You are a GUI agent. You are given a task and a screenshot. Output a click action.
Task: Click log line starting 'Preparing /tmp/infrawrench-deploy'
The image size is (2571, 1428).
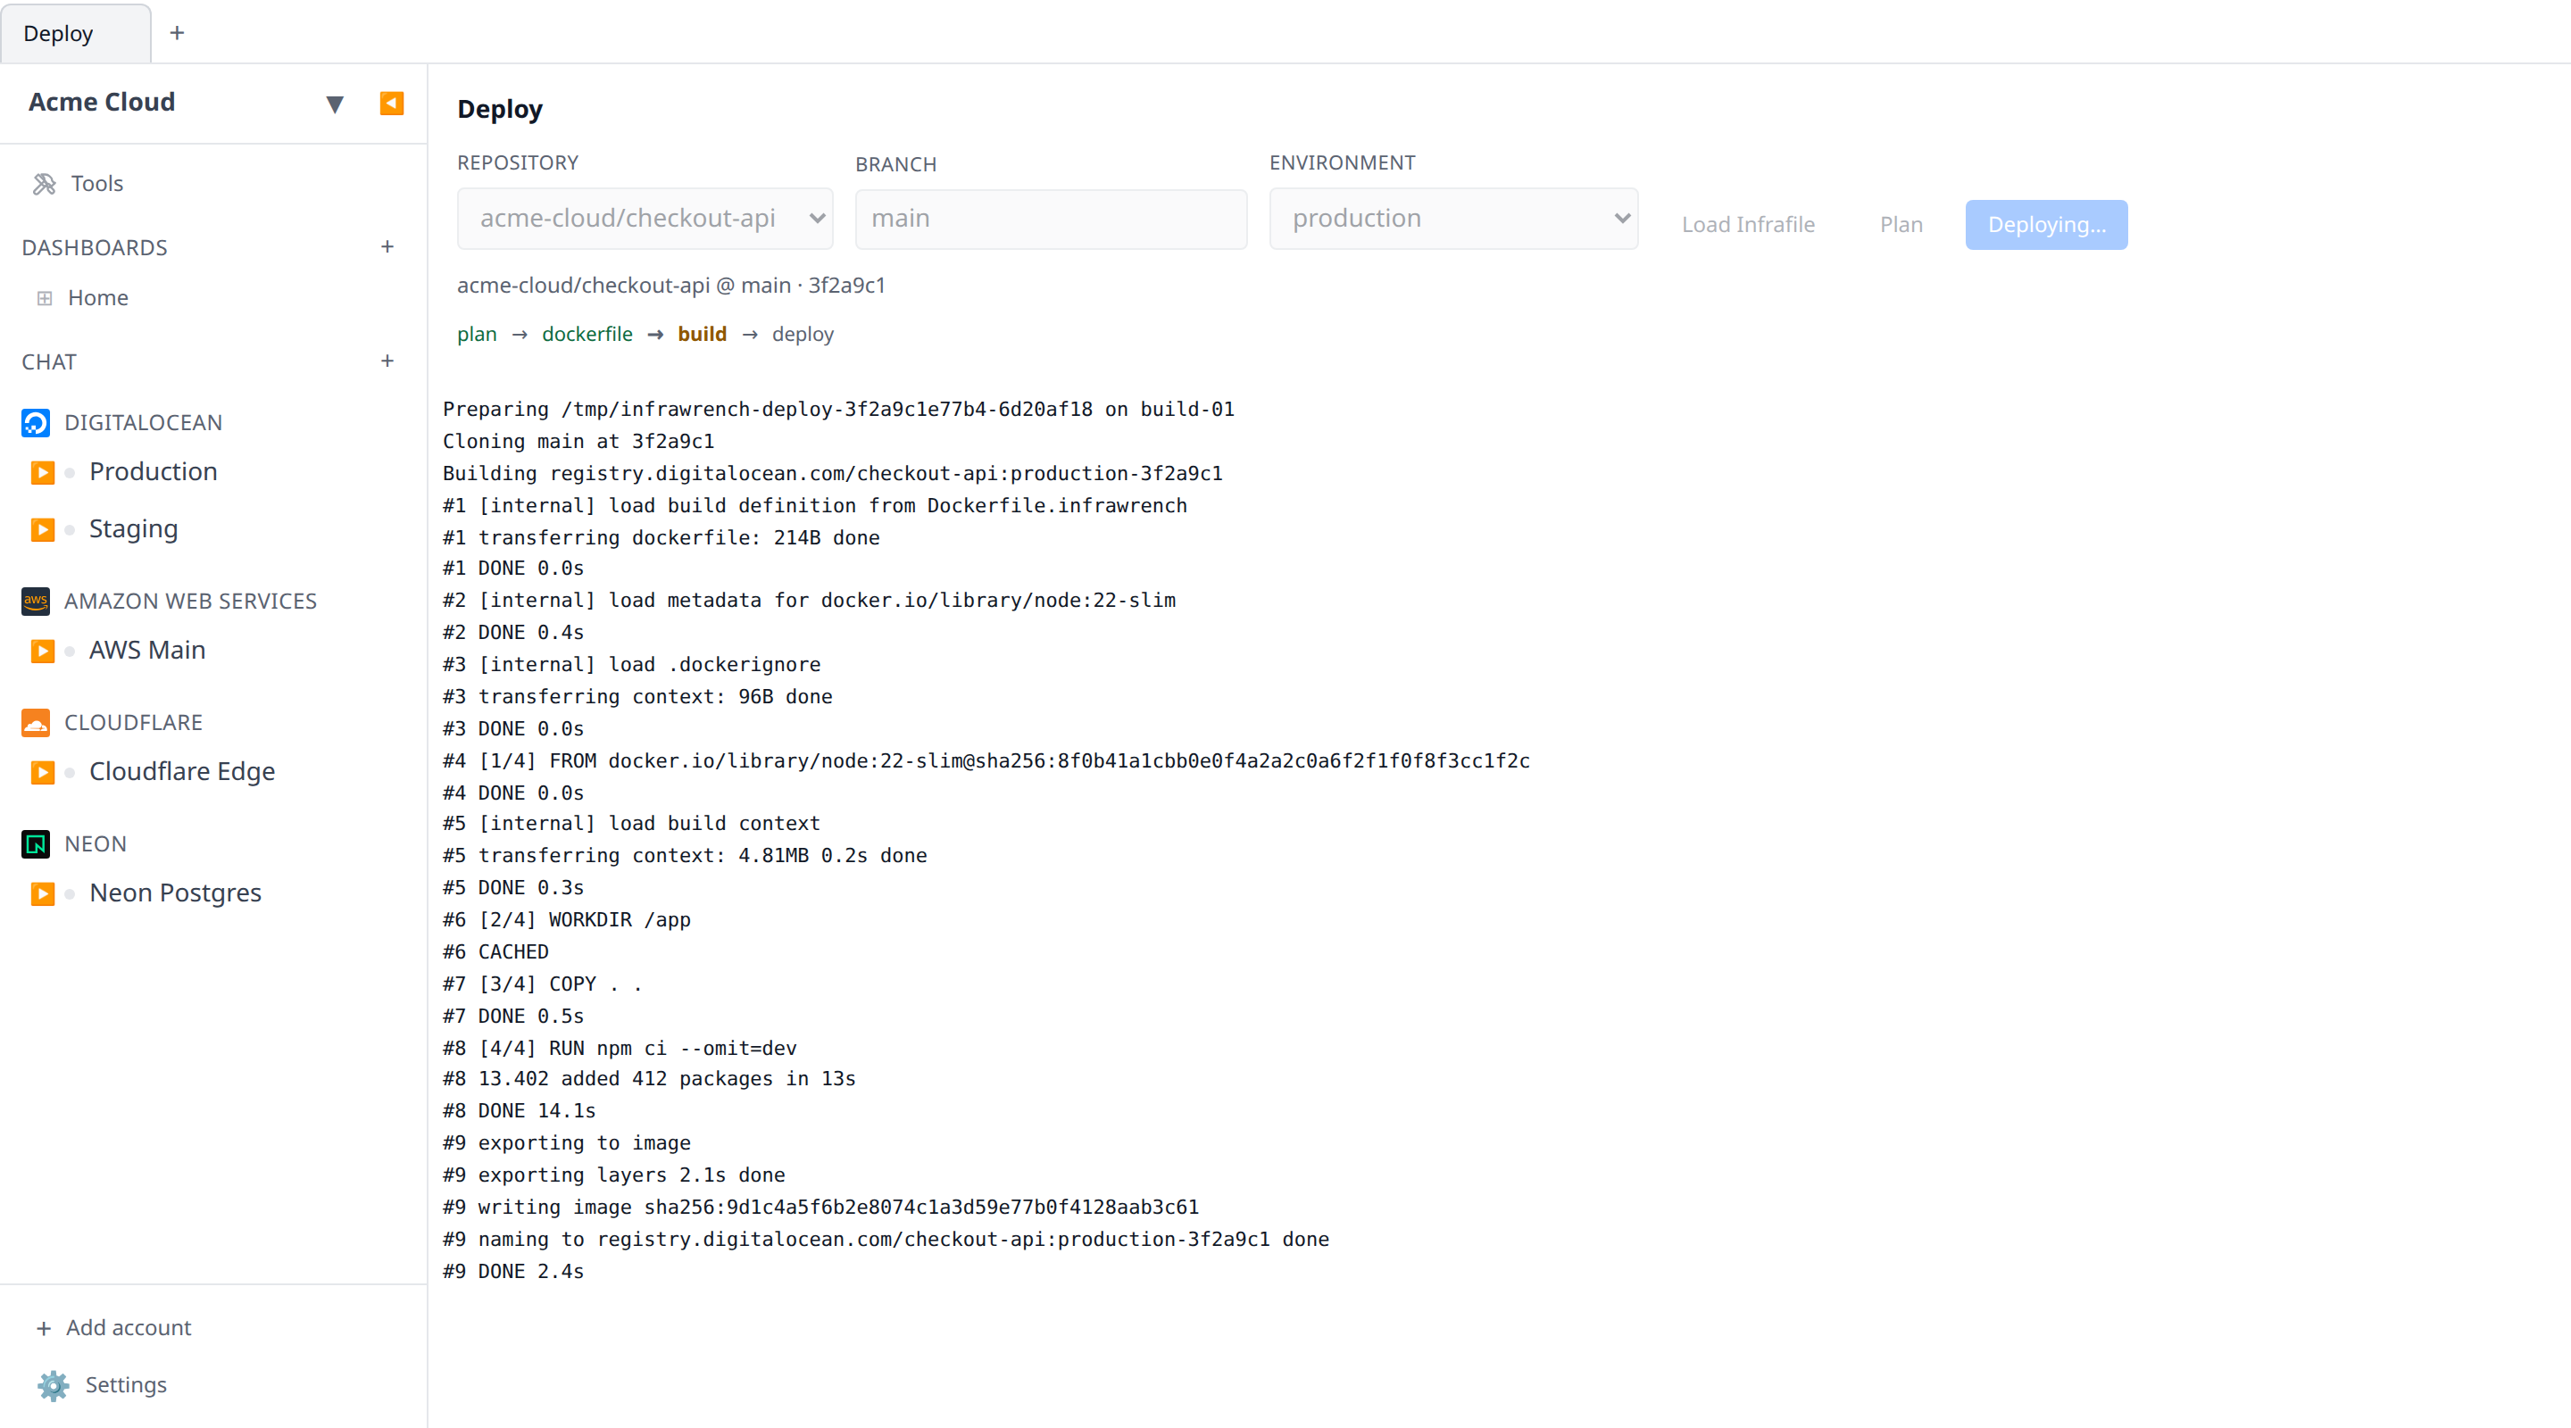(838, 409)
